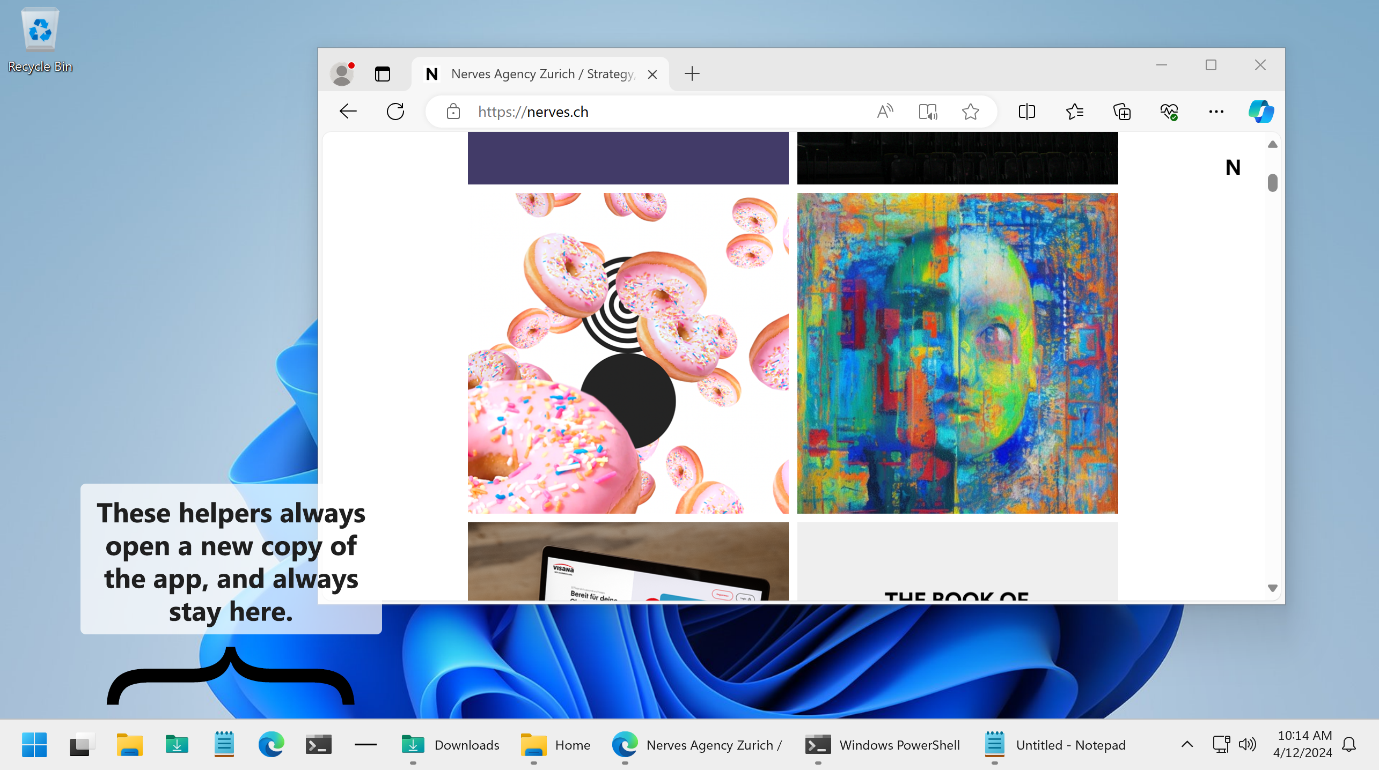Refresh the nerves.ch page
Viewport: 1379px width, 770px height.
(395, 112)
